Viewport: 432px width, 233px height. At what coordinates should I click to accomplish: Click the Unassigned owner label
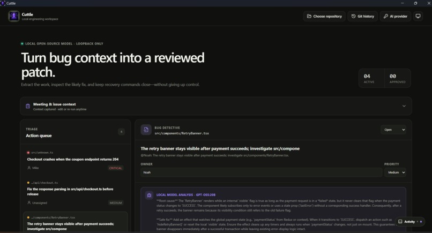pyautogui.click(x=40, y=202)
